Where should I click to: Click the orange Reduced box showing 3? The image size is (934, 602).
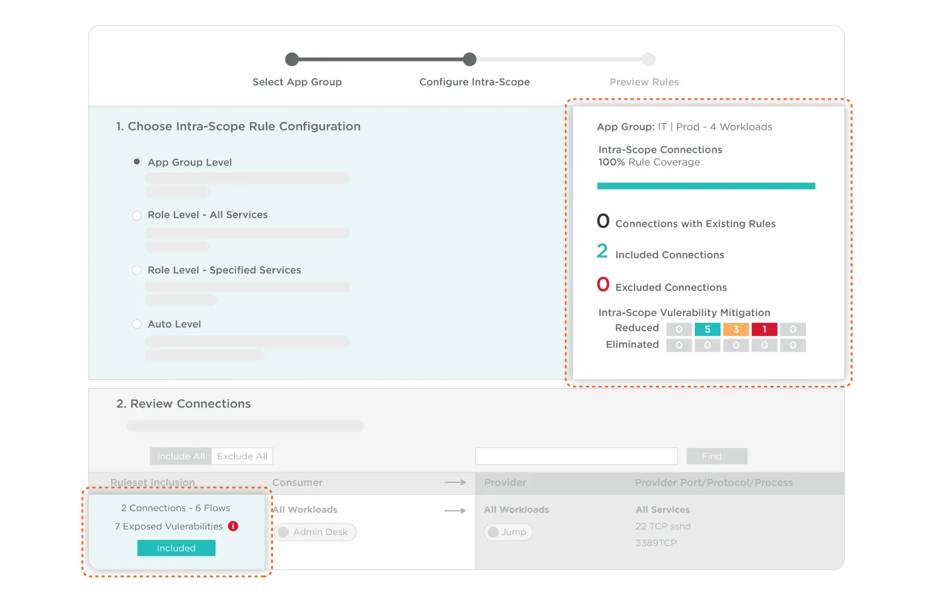(736, 329)
